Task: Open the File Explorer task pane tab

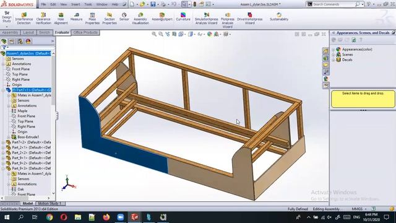Action: click(325, 64)
